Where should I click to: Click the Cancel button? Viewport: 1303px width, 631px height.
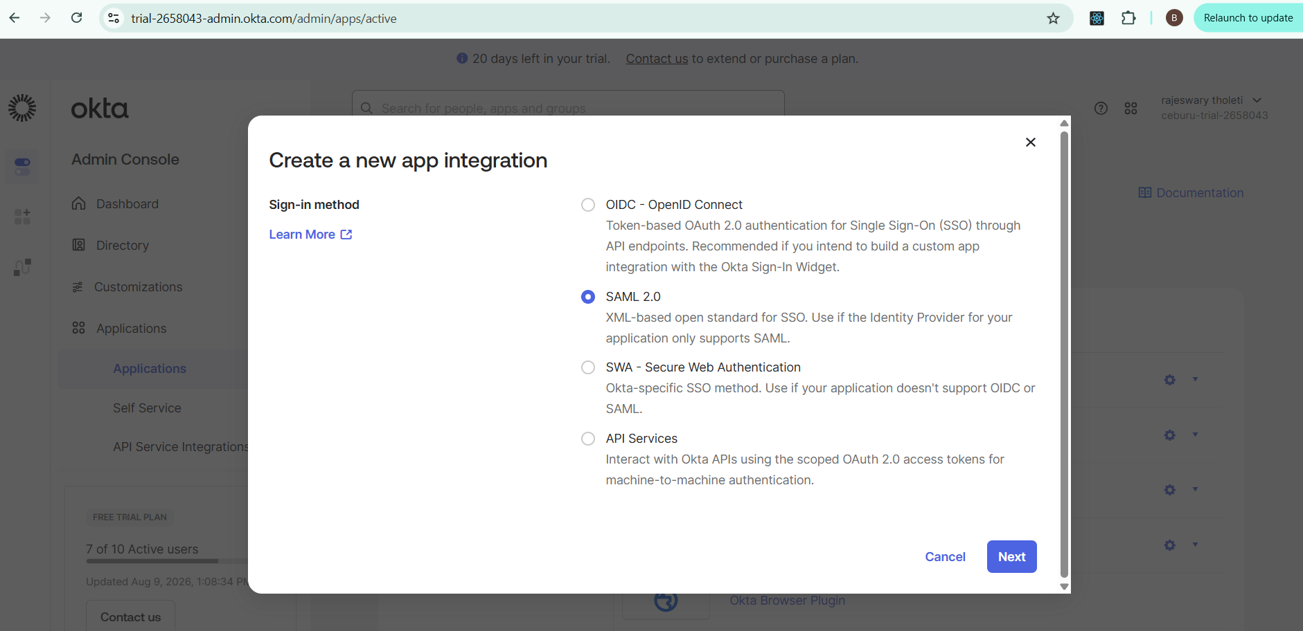click(945, 557)
